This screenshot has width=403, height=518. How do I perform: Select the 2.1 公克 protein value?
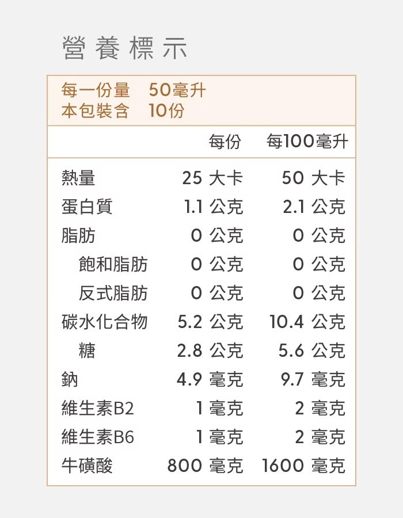coord(314,207)
